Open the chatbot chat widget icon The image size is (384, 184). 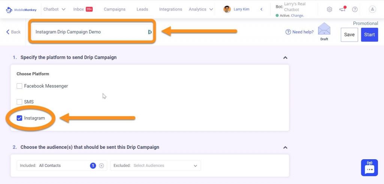coord(369,168)
